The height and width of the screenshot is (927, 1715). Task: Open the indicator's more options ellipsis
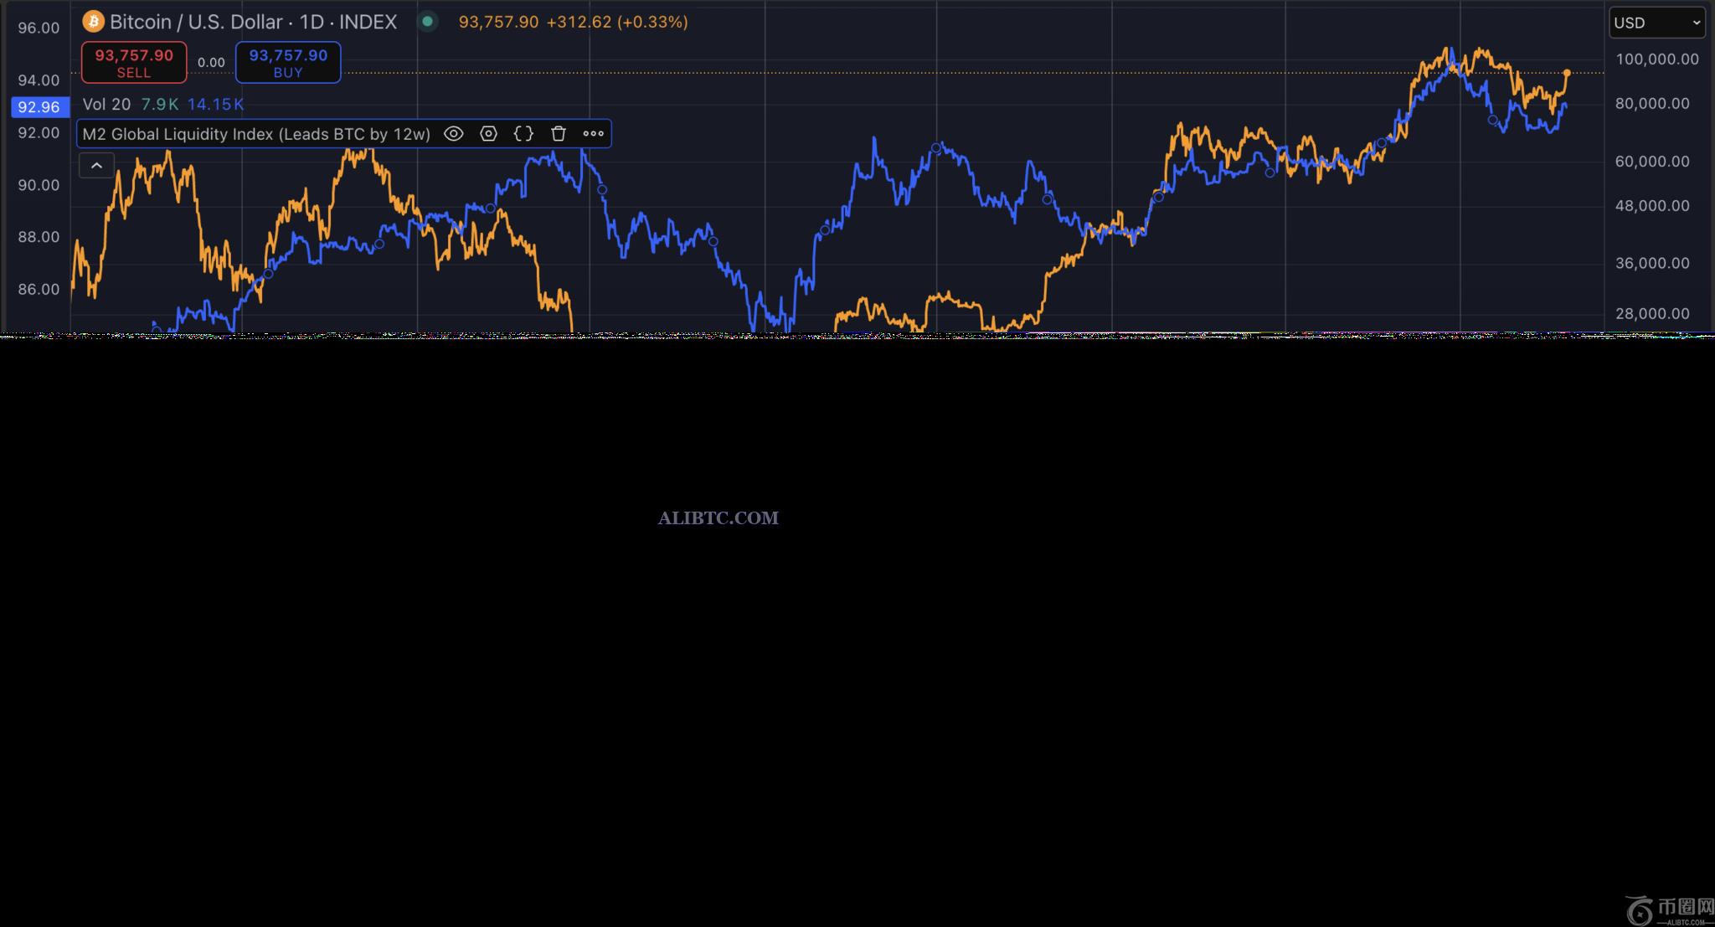point(593,134)
